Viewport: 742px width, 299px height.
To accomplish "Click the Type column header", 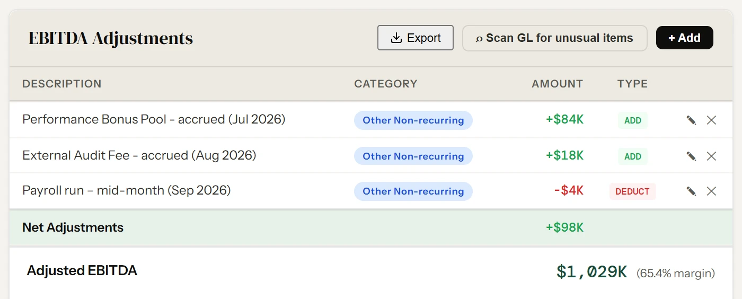I will click(x=632, y=84).
